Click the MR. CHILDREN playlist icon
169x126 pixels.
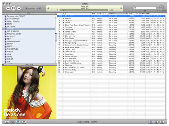[5, 31]
